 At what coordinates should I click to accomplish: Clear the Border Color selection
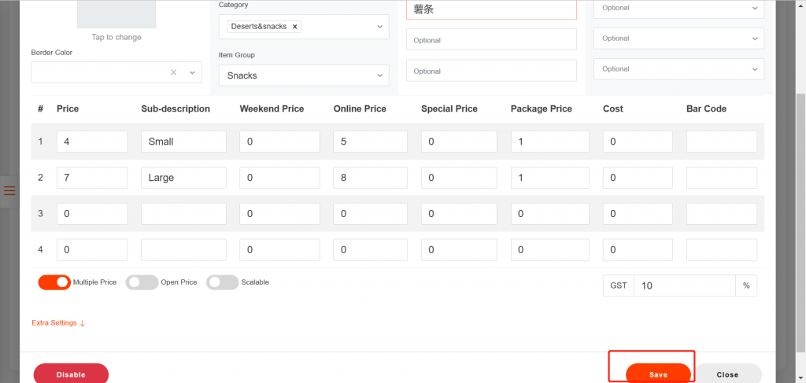pos(173,72)
